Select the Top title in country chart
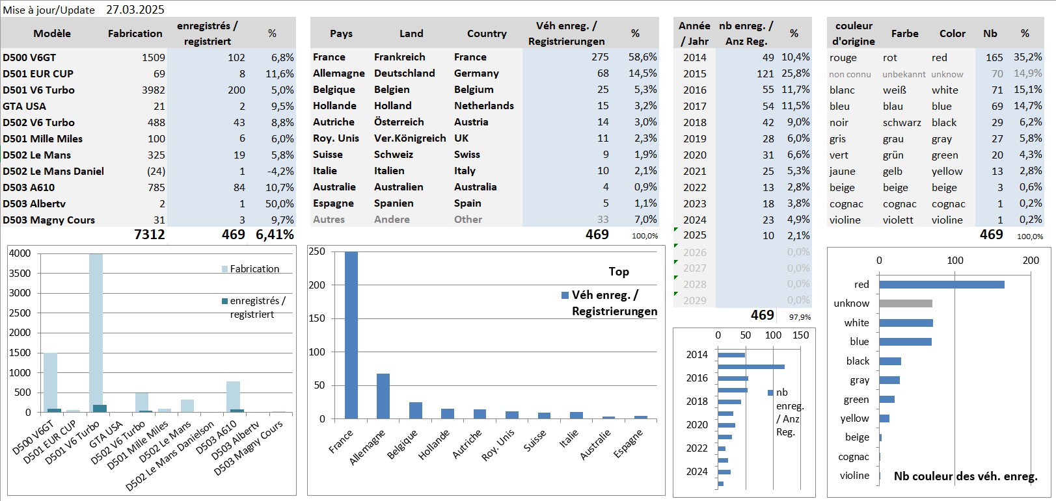This screenshot has width=1056, height=501. (619, 272)
